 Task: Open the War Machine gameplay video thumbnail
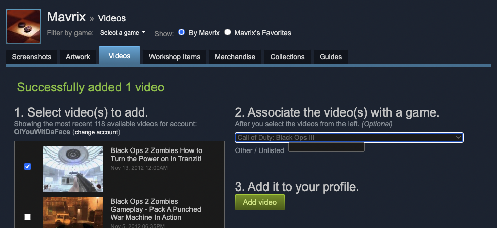[73, 212]
